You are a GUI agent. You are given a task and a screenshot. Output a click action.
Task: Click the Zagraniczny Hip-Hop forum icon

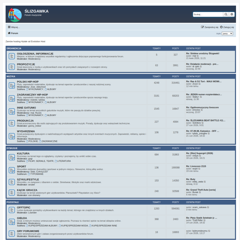(x=12, y=98)
